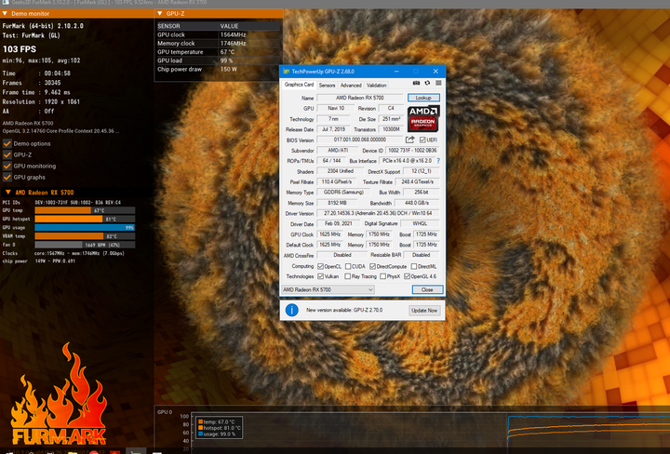Toggle the OpenGL 4.6 checkbox
Viewport: 670px width, 454px height.
click(x=407, y=276)
